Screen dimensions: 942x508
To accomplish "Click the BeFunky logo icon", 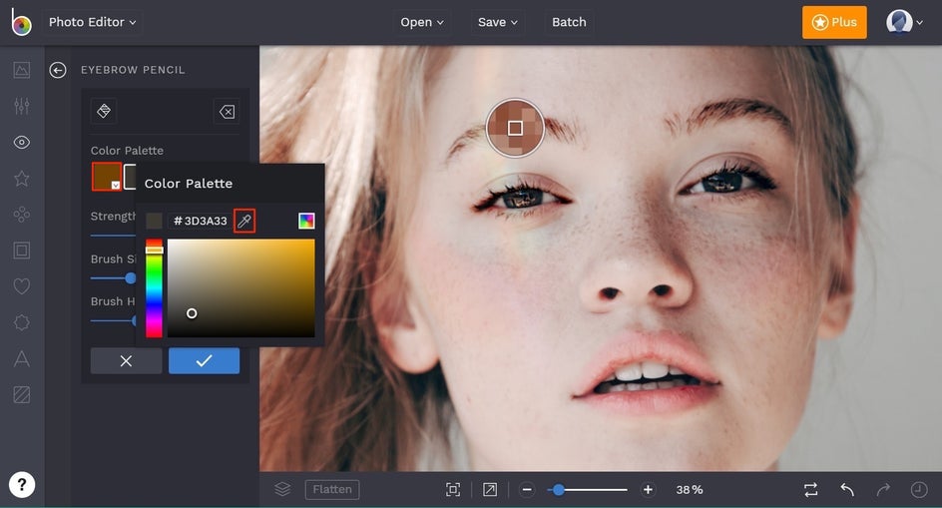I will (21, 22).
